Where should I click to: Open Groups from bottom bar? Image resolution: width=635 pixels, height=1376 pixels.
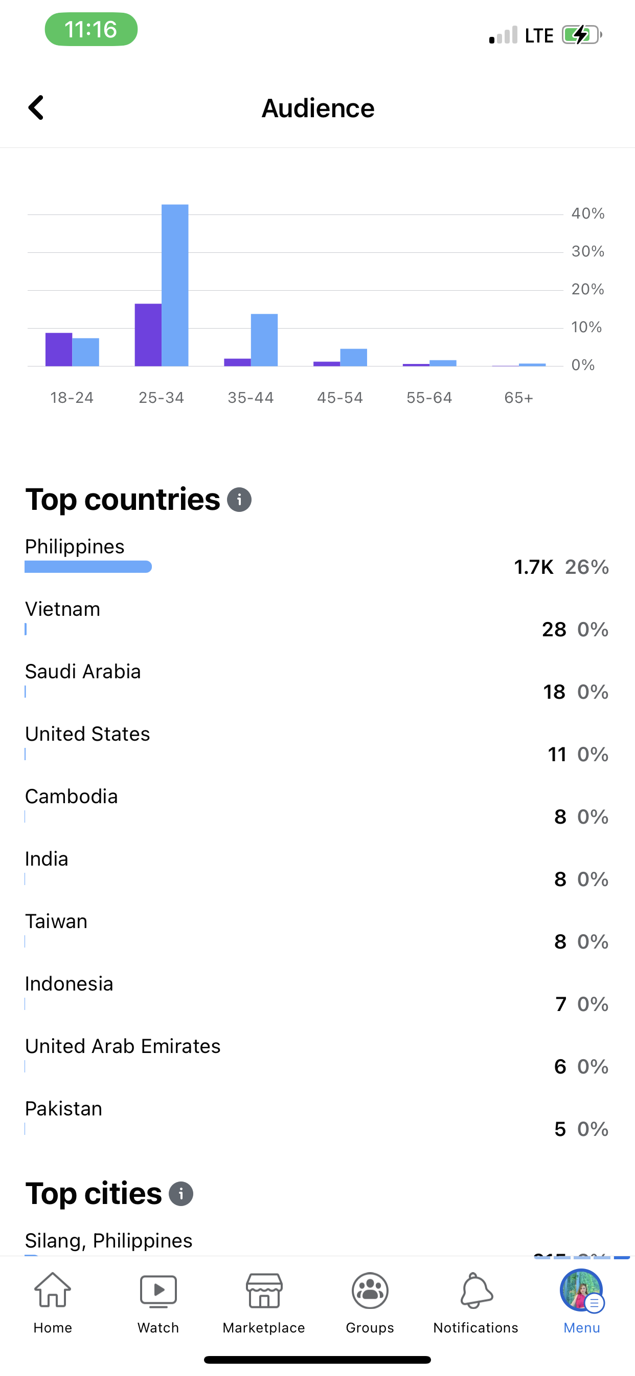tap(370, 1302)
